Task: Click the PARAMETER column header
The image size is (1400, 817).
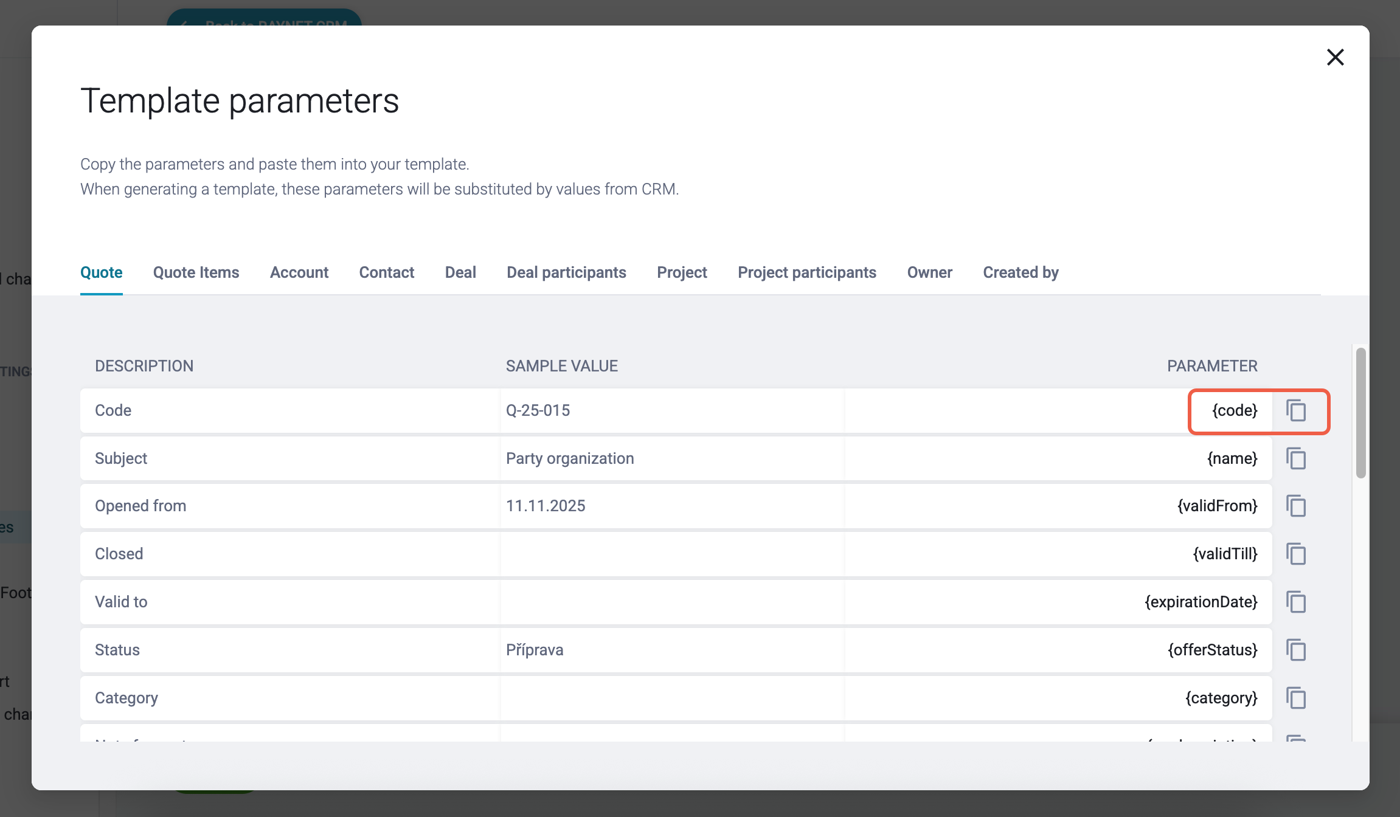Action: point(1212,366)
